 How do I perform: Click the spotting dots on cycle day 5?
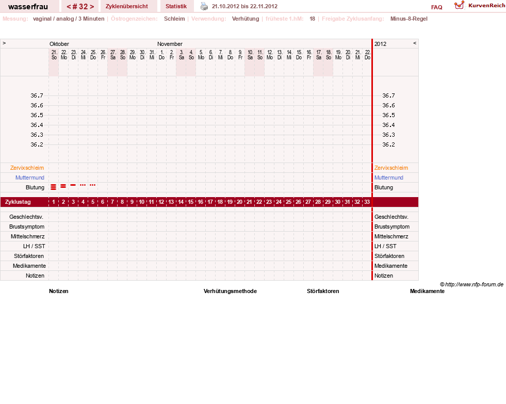[93, 185]
